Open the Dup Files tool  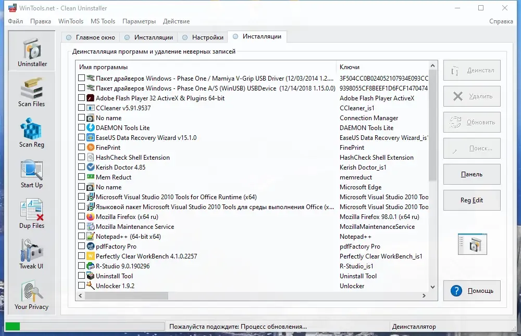[32, 214]
